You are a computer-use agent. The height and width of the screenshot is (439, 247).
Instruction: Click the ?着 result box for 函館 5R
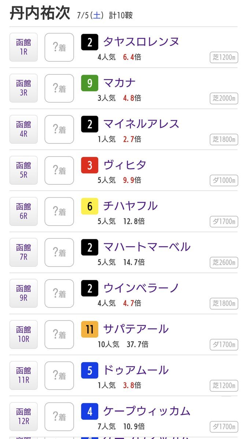pos(59,170)
